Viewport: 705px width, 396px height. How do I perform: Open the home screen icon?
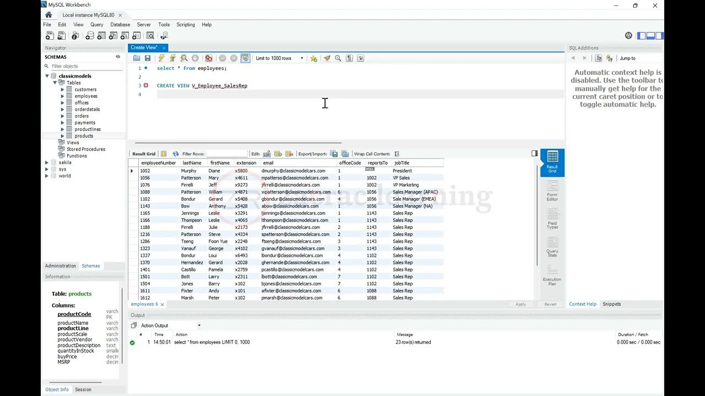click(x=48, y=15)
